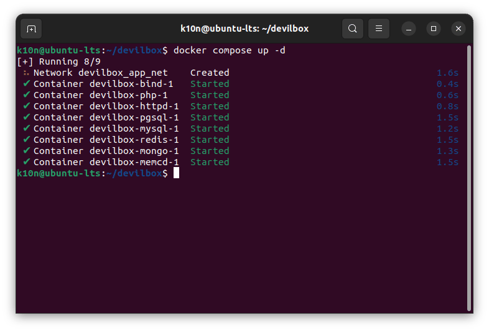Open a new terminal tab
The height and width of the screenshot is (331, 489).
pyautogui.click(x=31, y=29)
